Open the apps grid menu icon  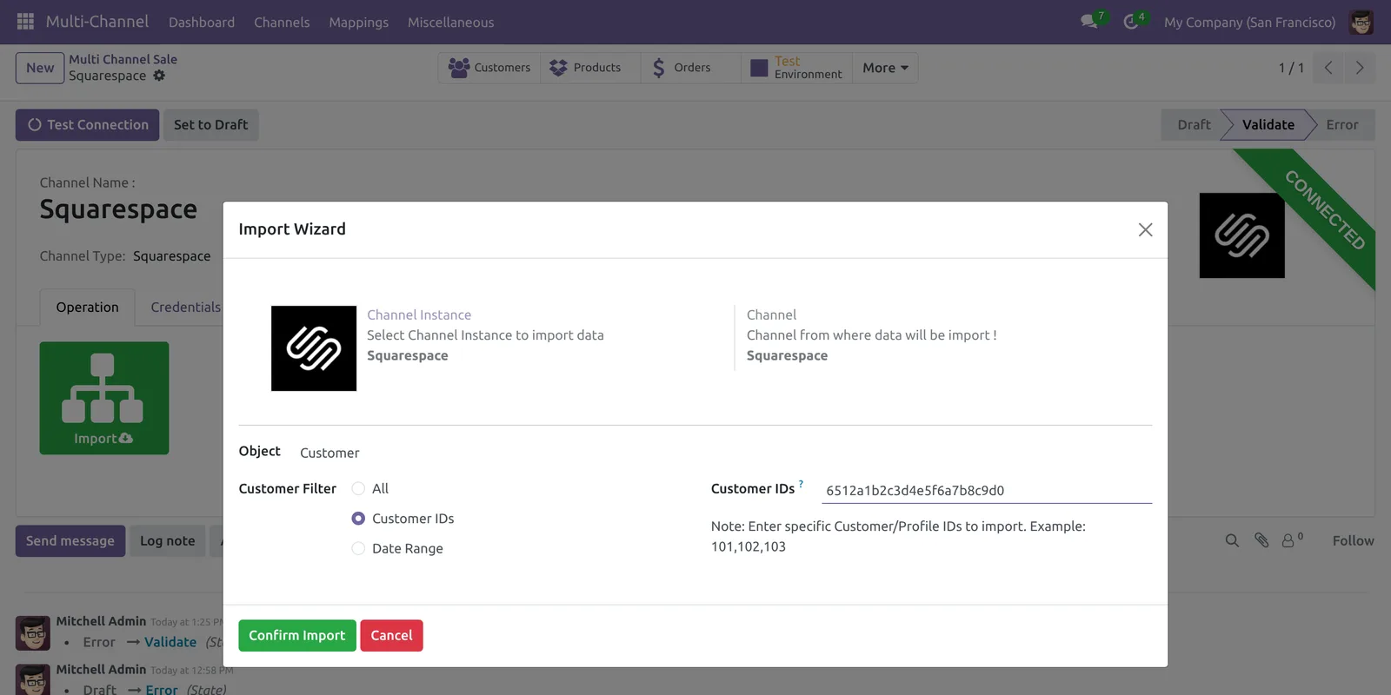pos(25,22)
